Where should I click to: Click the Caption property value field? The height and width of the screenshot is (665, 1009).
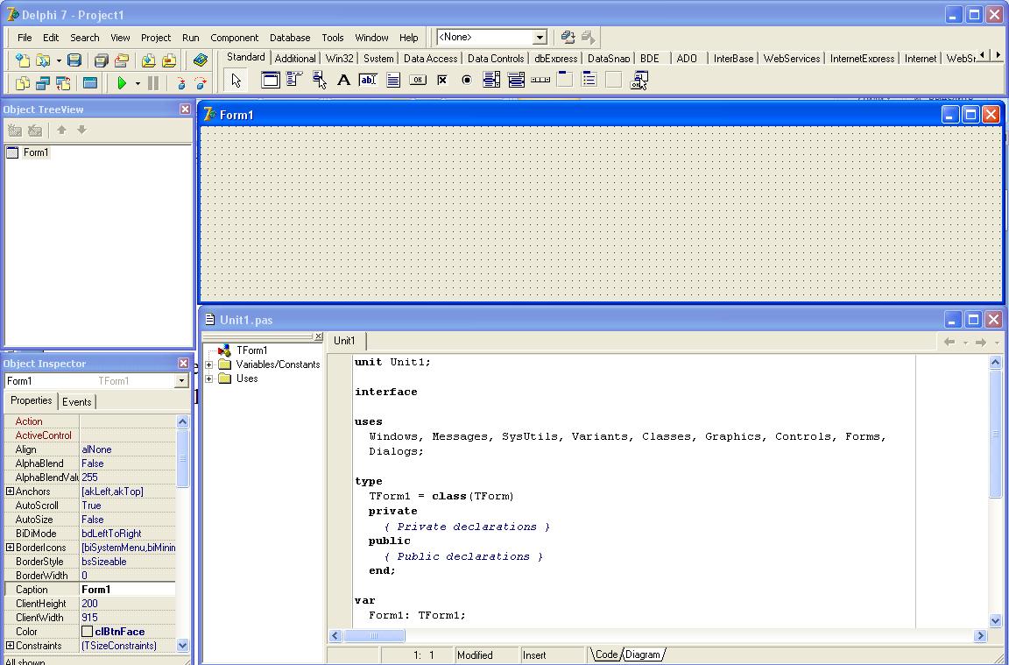coord(127,590)
